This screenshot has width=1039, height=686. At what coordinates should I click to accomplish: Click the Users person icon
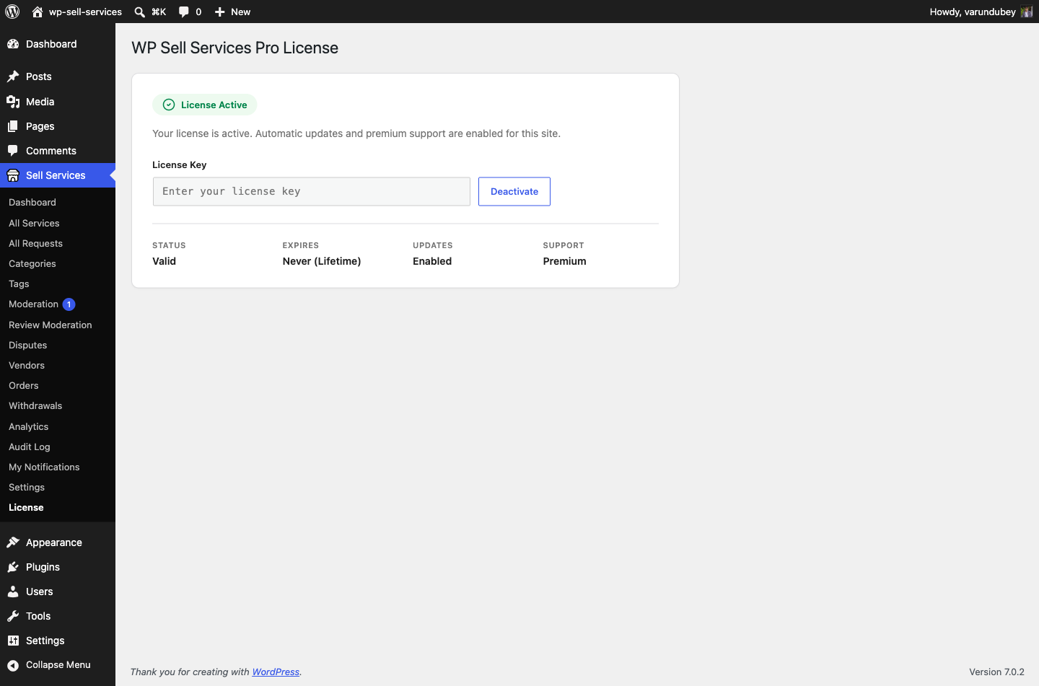13,592
